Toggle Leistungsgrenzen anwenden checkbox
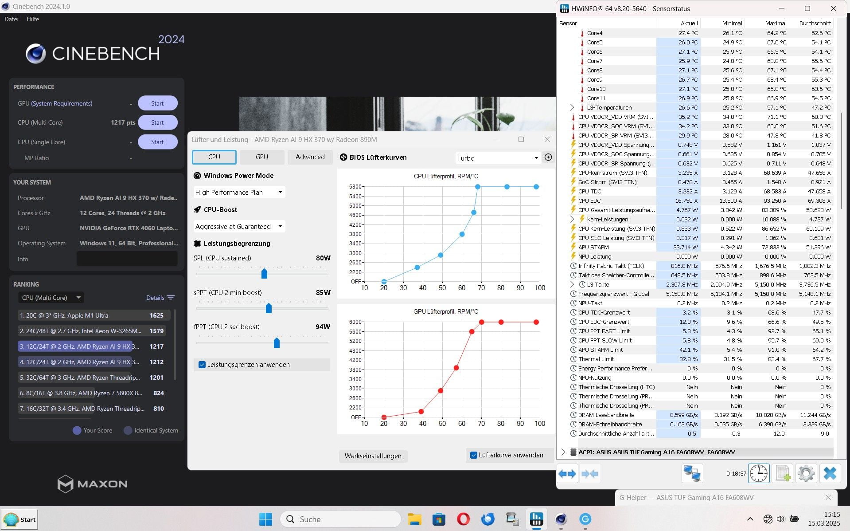Image resolution: width=850 pixels, height=531 pixels. 202,365
